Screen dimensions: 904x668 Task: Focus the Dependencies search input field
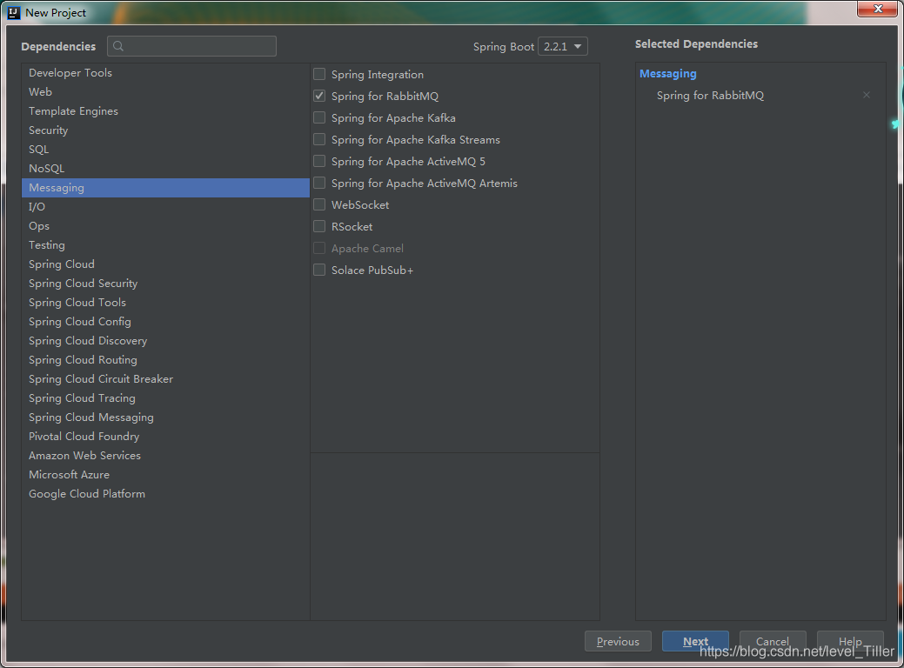[191, 46]
